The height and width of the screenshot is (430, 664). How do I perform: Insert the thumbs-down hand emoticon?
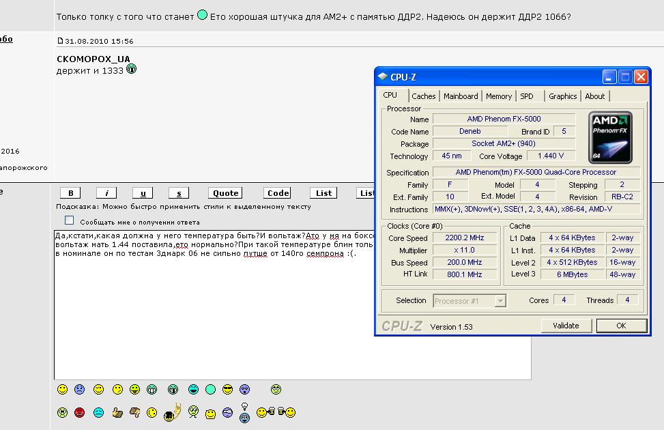pos(134,412)
